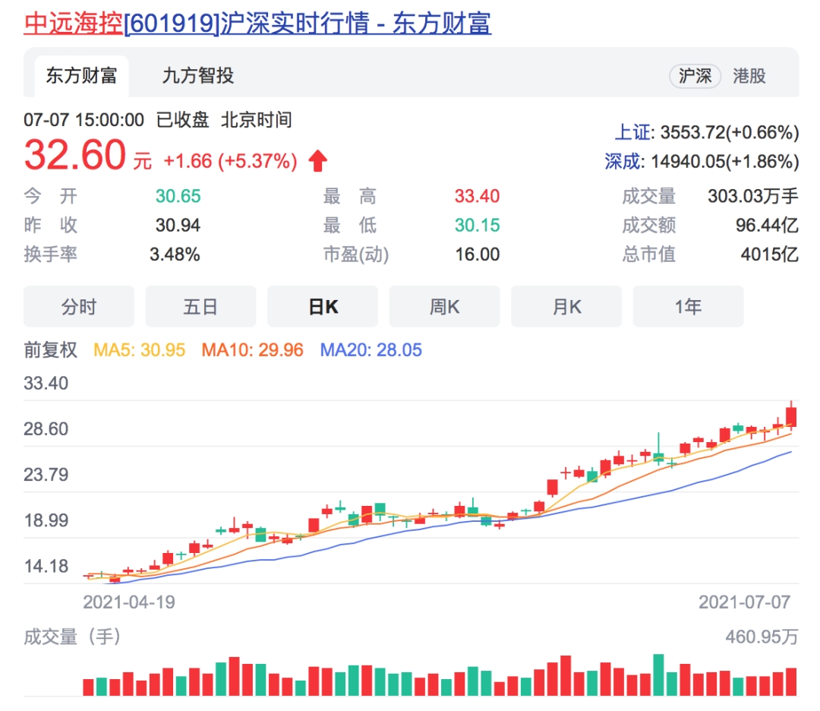Open the 上证 index link
The width and height of the screenshot is (820, 711).
(x=632, y=133)
